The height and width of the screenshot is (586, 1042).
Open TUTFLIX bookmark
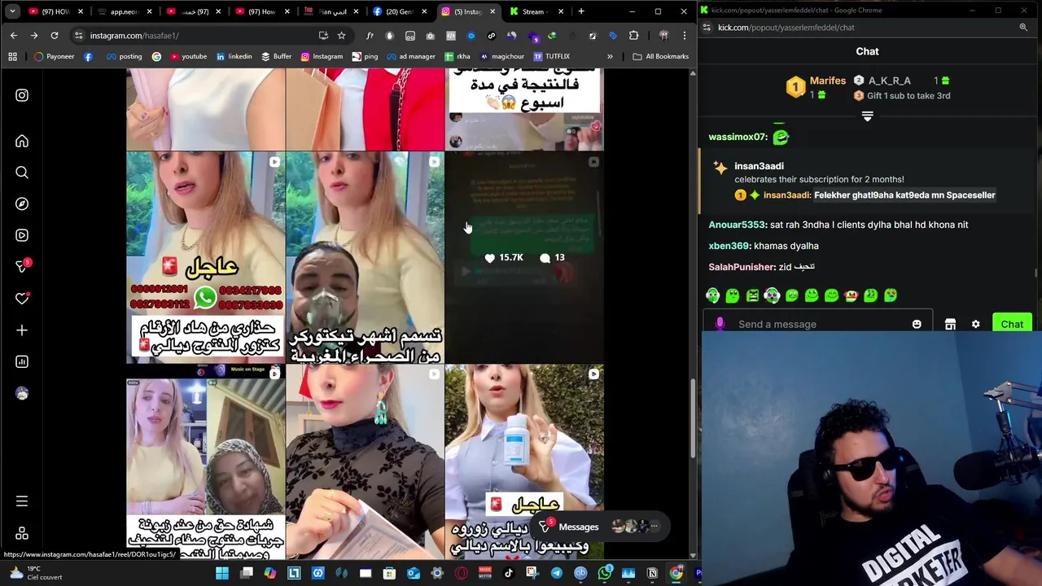[x=551, y=56]
